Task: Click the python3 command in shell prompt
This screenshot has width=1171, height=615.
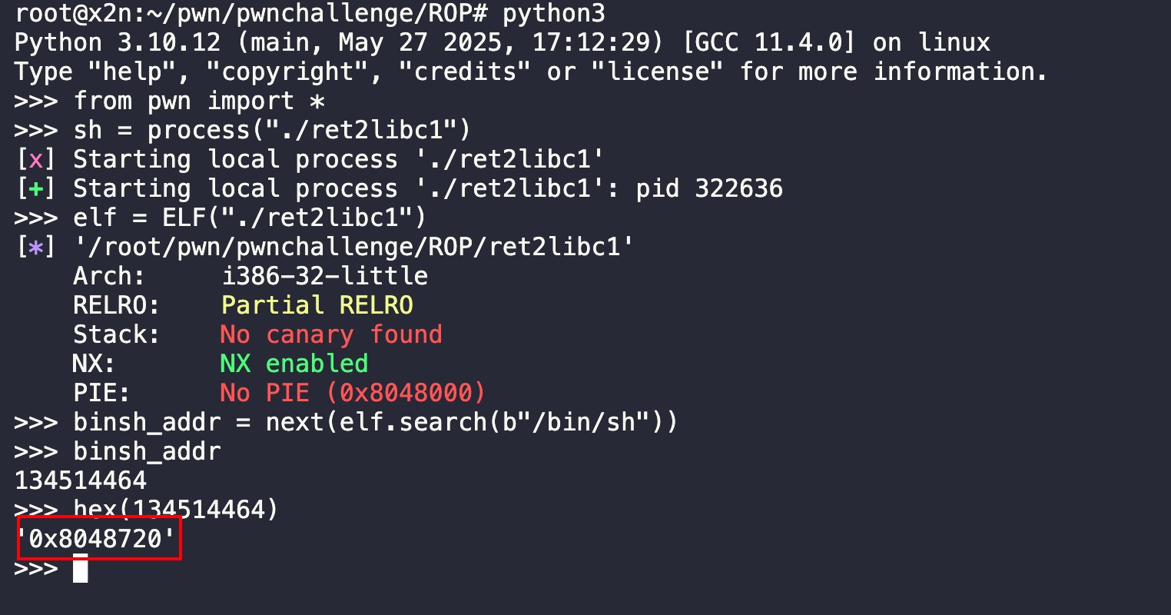Action: click(553, 13)
